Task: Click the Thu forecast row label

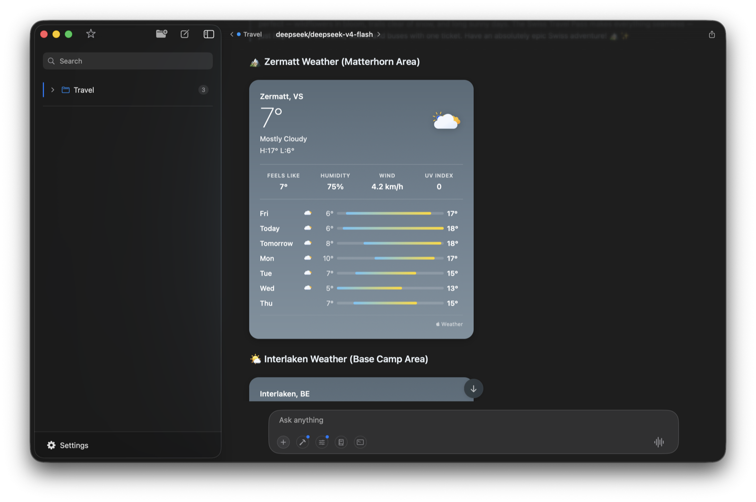Action: coord(266,304)
